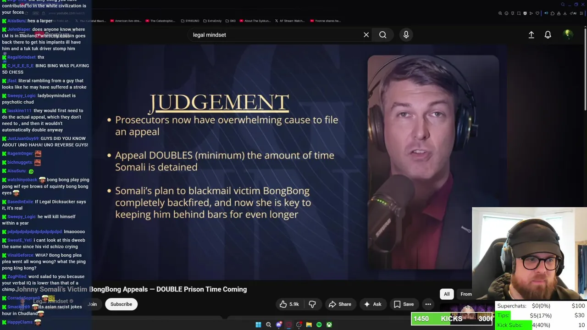
Task: Click chat username VinalGeforce
Action: 21,255
